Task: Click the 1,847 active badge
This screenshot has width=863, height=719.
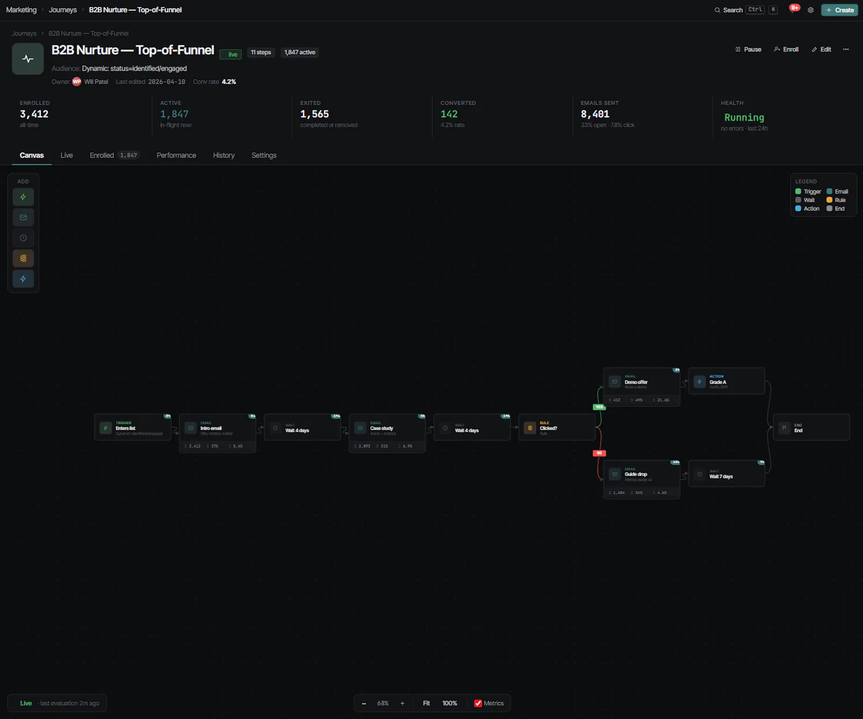Action: (300, 52)
